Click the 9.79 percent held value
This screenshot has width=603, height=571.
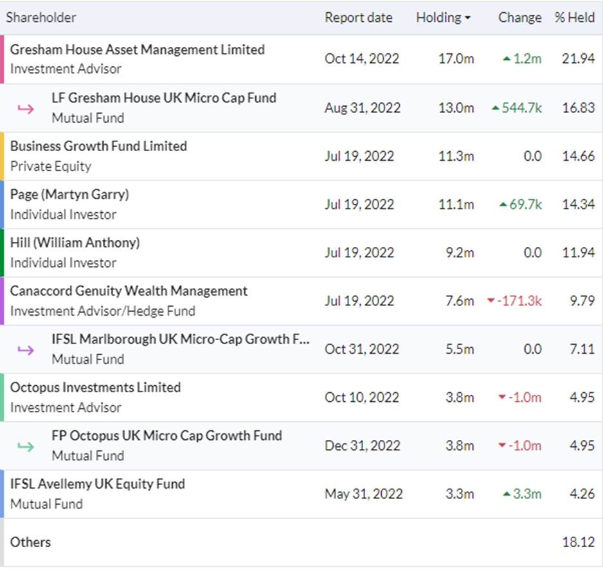pos(582,301)
